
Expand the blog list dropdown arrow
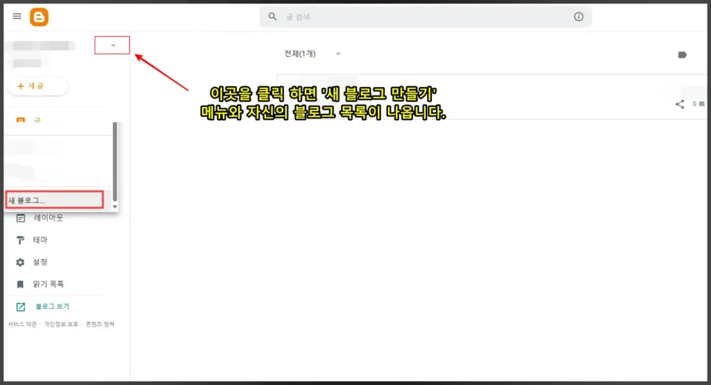(x=113, y=45)
